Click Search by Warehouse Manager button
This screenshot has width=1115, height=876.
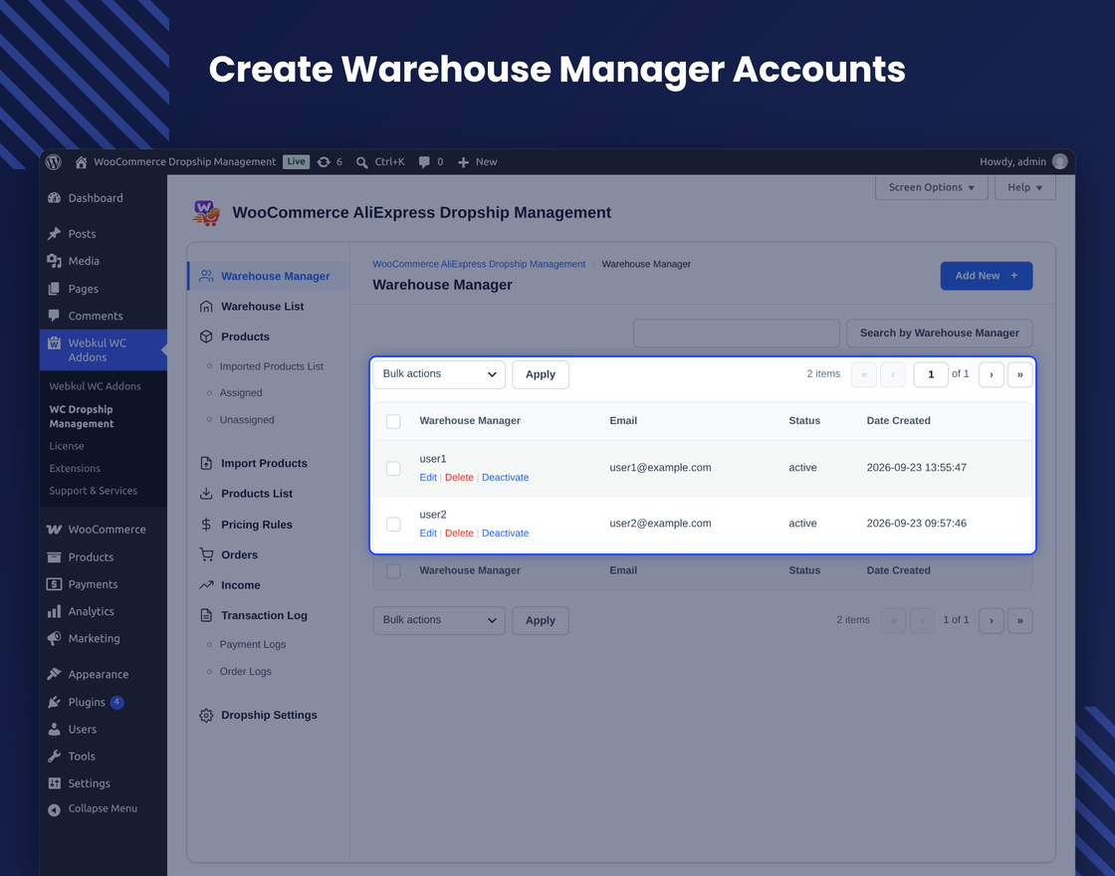coord(940,332)
